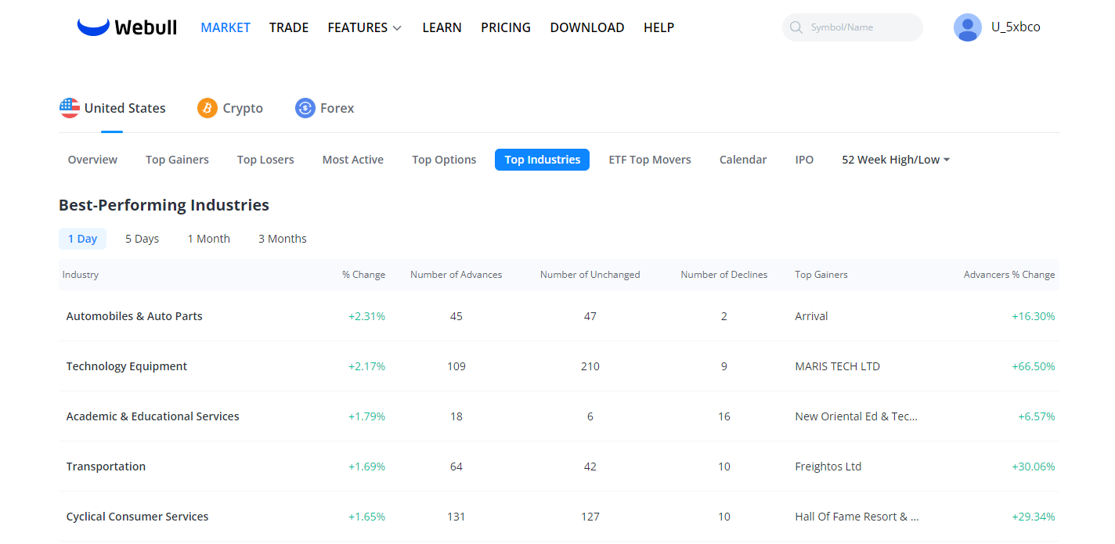Open Technology Equipment industry
Screen dimensions: 1115x544
[127, 366]
